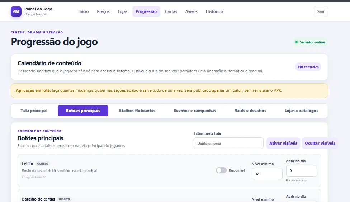Click the Sair button

pos(321,11)
